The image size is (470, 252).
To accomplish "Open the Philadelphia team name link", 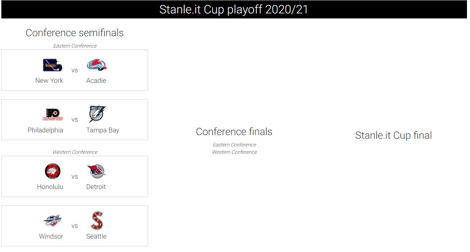I will 45,130.
